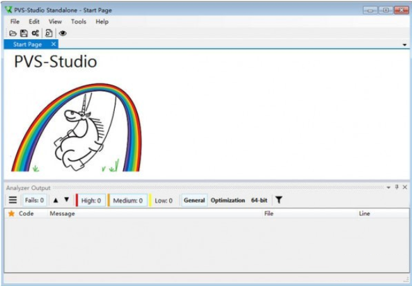
Task: Go to next message with down arrow
Action: 66,200
